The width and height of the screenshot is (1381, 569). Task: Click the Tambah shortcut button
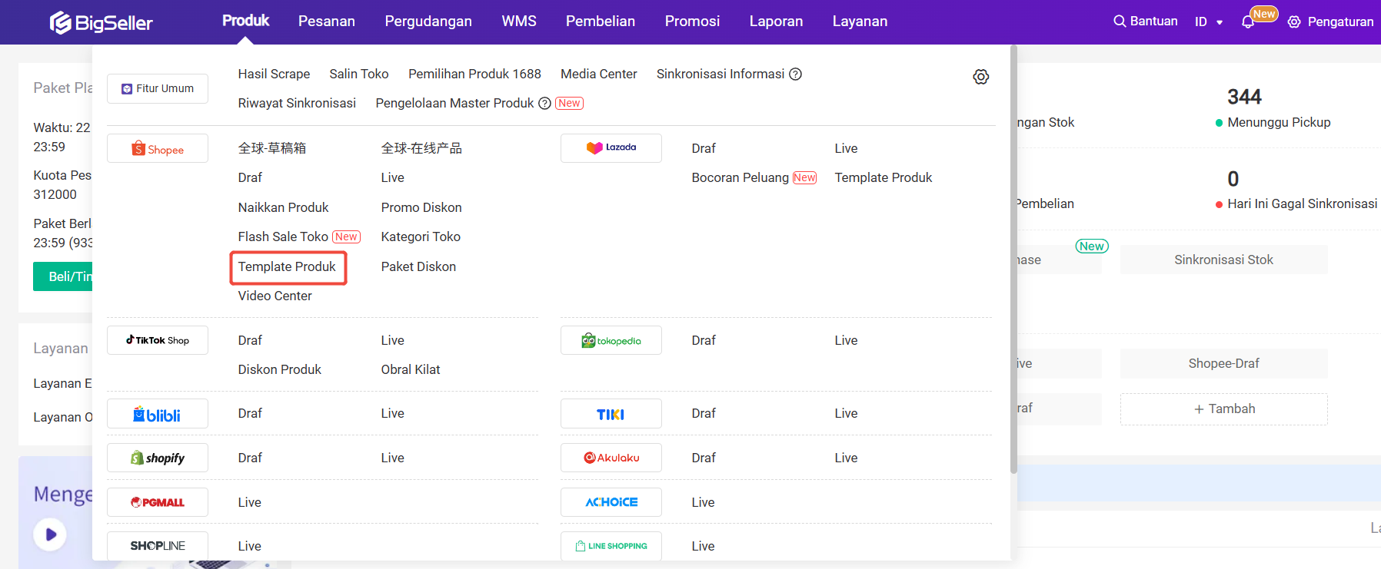click(1223, 409)
